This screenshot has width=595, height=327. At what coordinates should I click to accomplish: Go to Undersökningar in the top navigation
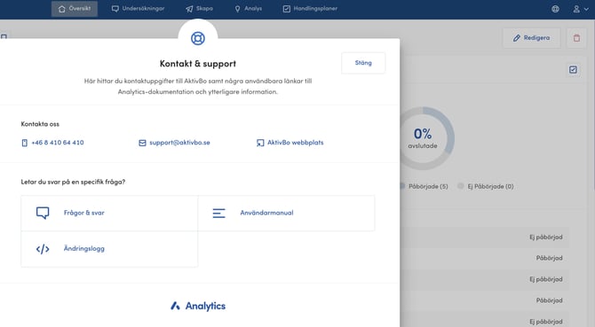[139, 9]
